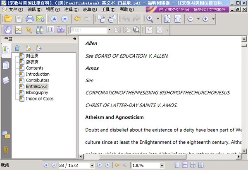The image size is (248, 170).
Task: Expand the zoom in button dropdown
Action: point(213,19)
